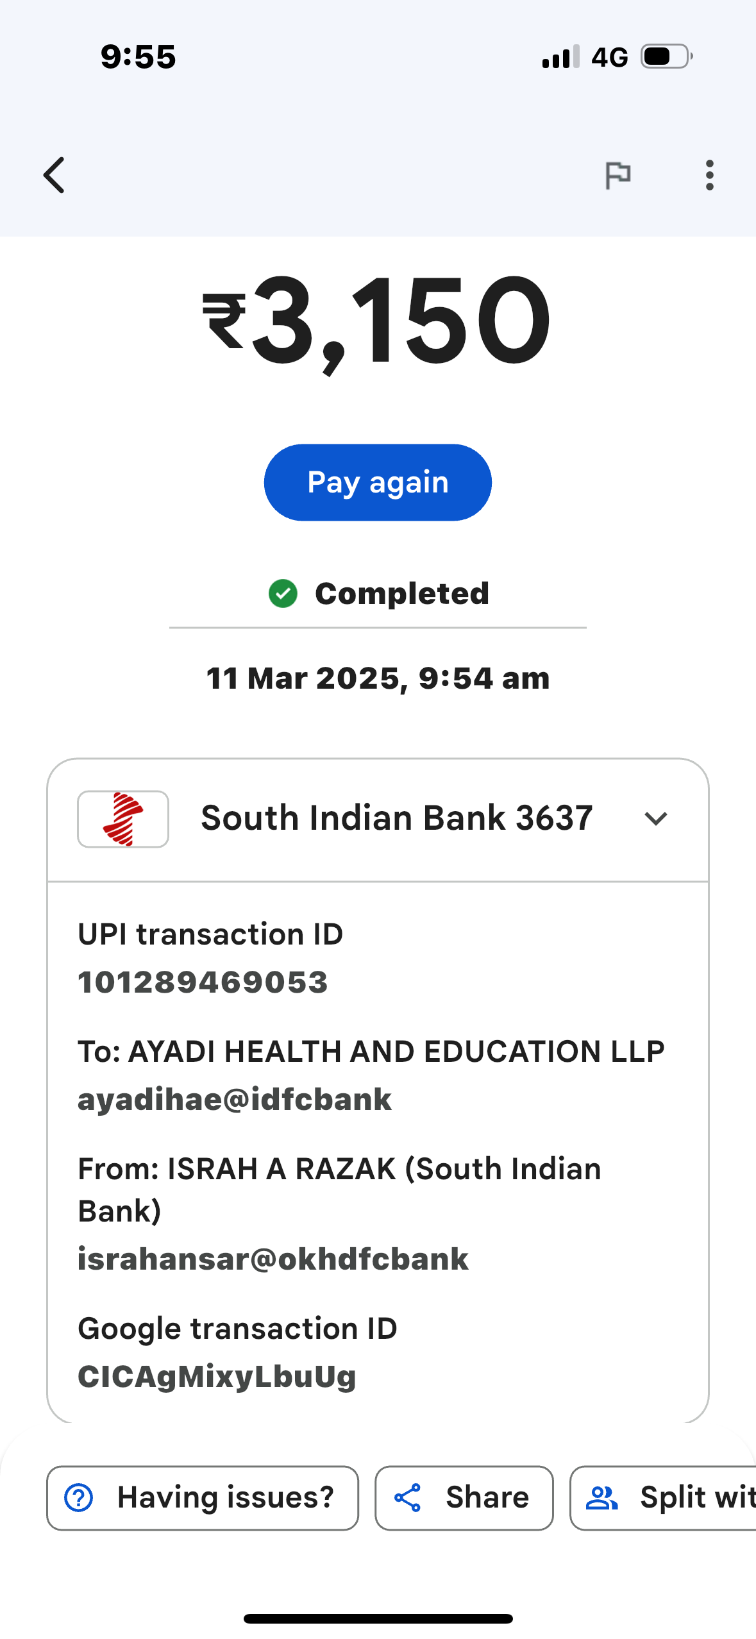Viewport: 756px width, 1639px height.
Task: Tap the South Indian Bank logo
Action: point(123,819)
